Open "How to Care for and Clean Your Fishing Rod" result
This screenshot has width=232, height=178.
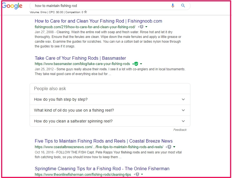click(x=98, y=21)
